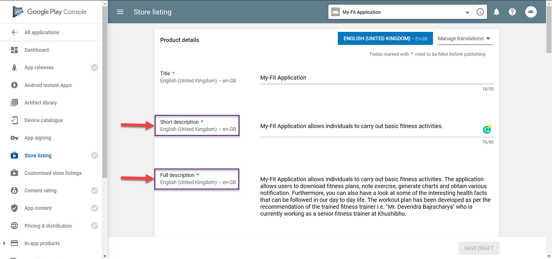The height and width of the screenshot is (259, 552).
Task: Click the Store listing completed checkmark
Action: (x=95, y=155)
